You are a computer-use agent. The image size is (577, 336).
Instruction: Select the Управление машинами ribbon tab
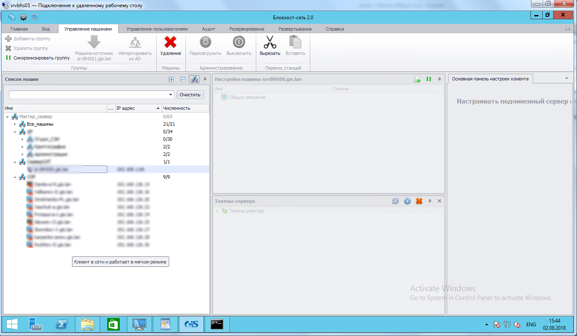[88, 29]
